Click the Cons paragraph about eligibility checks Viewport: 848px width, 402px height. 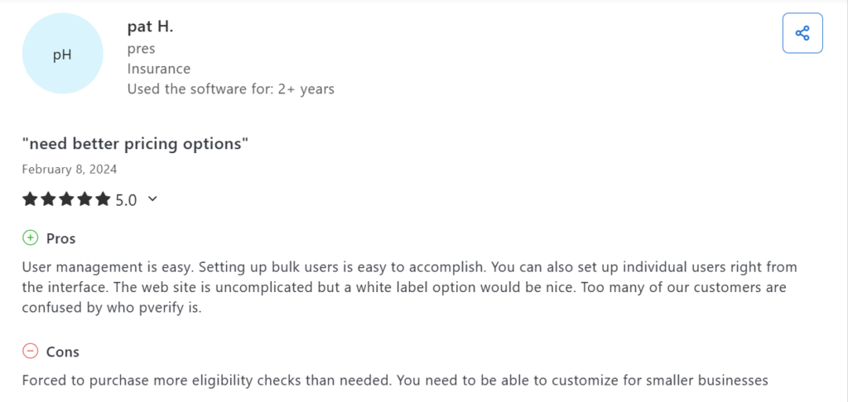pyautogui.click(x=396, y=380)
